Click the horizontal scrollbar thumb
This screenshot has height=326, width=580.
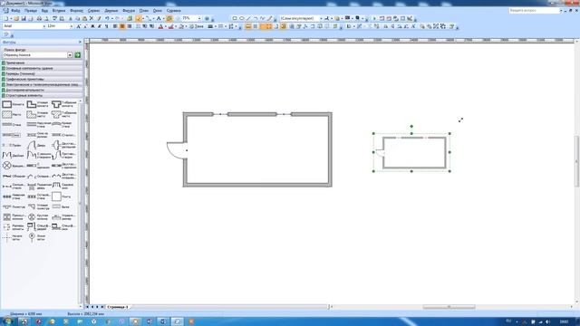click(449, 307)
